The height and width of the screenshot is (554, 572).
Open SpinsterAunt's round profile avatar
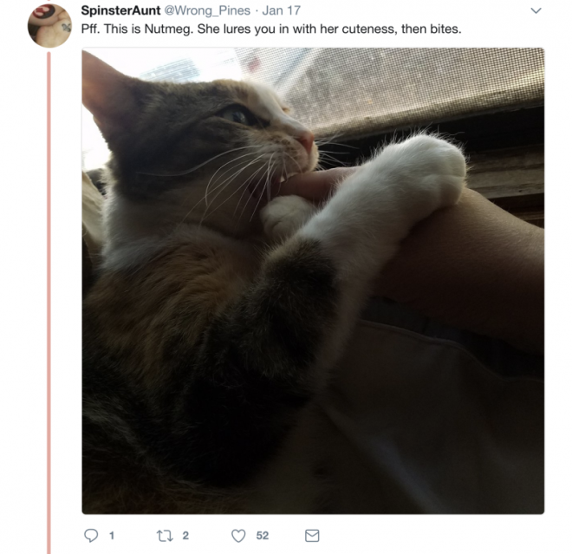(x=50, y=26)
